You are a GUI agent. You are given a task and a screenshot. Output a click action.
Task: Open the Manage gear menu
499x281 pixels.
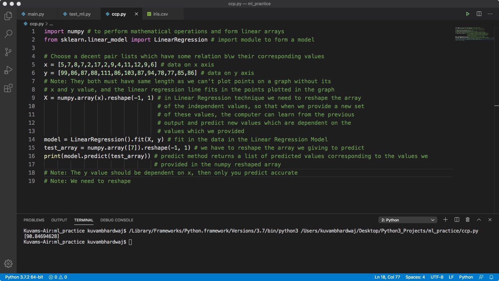coord(8,264)
